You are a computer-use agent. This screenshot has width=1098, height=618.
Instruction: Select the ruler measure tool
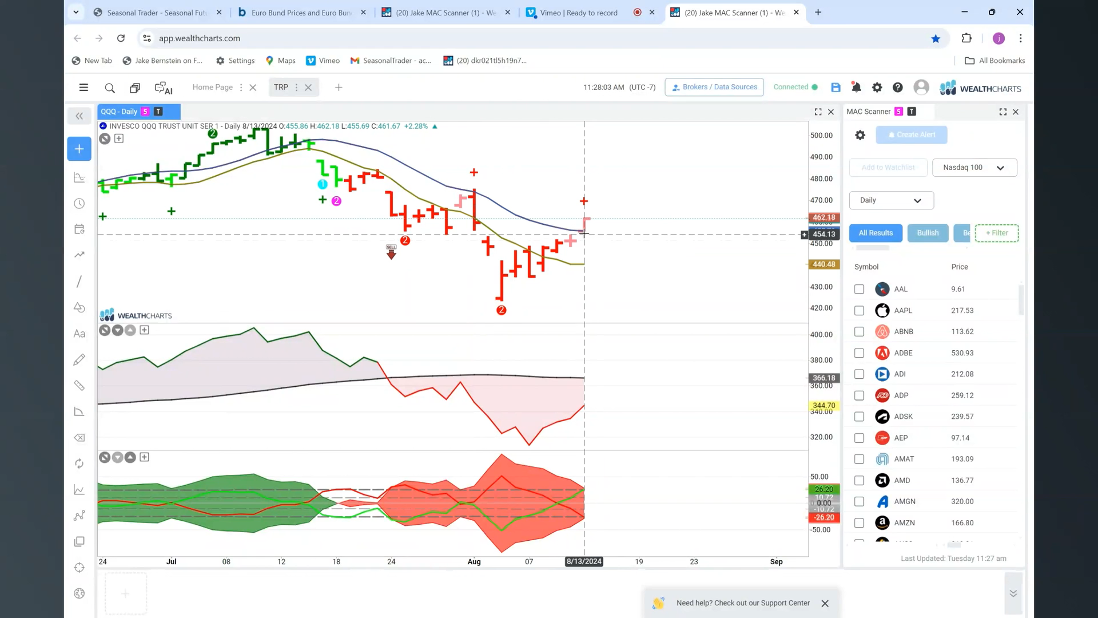(x=79, y=386)
